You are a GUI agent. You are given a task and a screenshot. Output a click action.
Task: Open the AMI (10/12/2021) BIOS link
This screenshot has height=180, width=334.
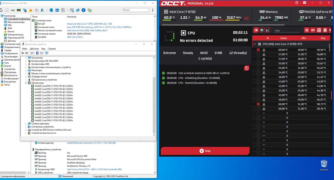[75, 37]
